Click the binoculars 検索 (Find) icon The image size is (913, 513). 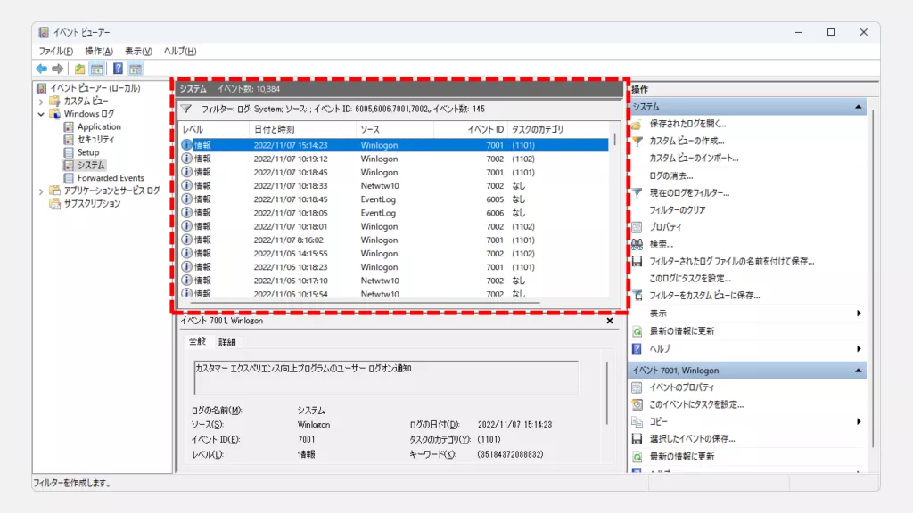(x=637, y=244)
